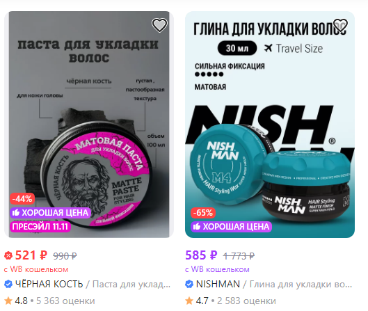This screenshot has height=311, width=368.
Task: Click the 521 ₽ price
Action: (x=31, y=255)
